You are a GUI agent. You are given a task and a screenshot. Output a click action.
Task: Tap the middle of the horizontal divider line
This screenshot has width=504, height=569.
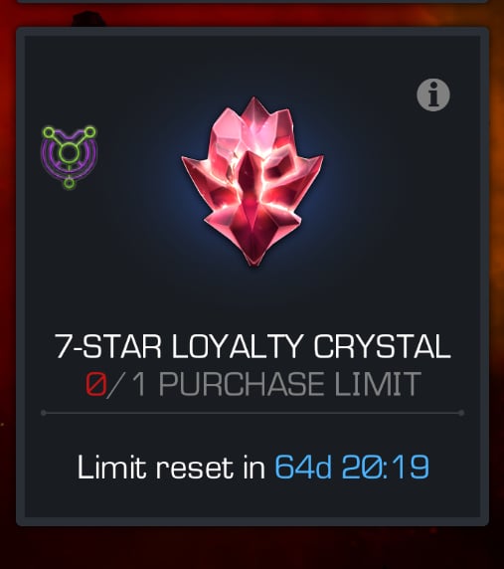pos(252,413)
